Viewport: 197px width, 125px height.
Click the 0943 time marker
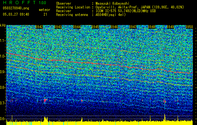[x=58, y=27]
